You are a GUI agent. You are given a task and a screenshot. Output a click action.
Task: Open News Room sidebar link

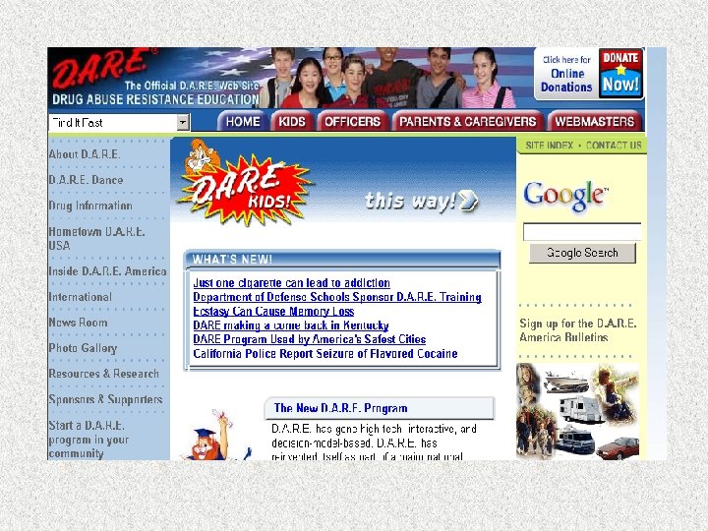tap(78, 323)
